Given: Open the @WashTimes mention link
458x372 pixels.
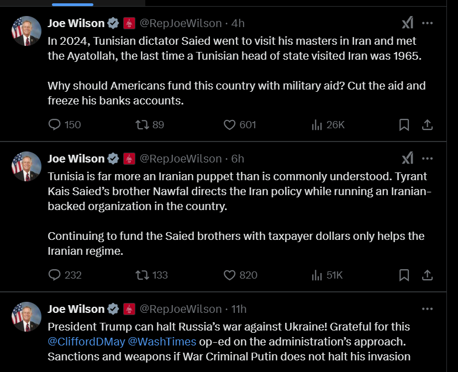Looking at the screenshot, I should tap(162, 342).
